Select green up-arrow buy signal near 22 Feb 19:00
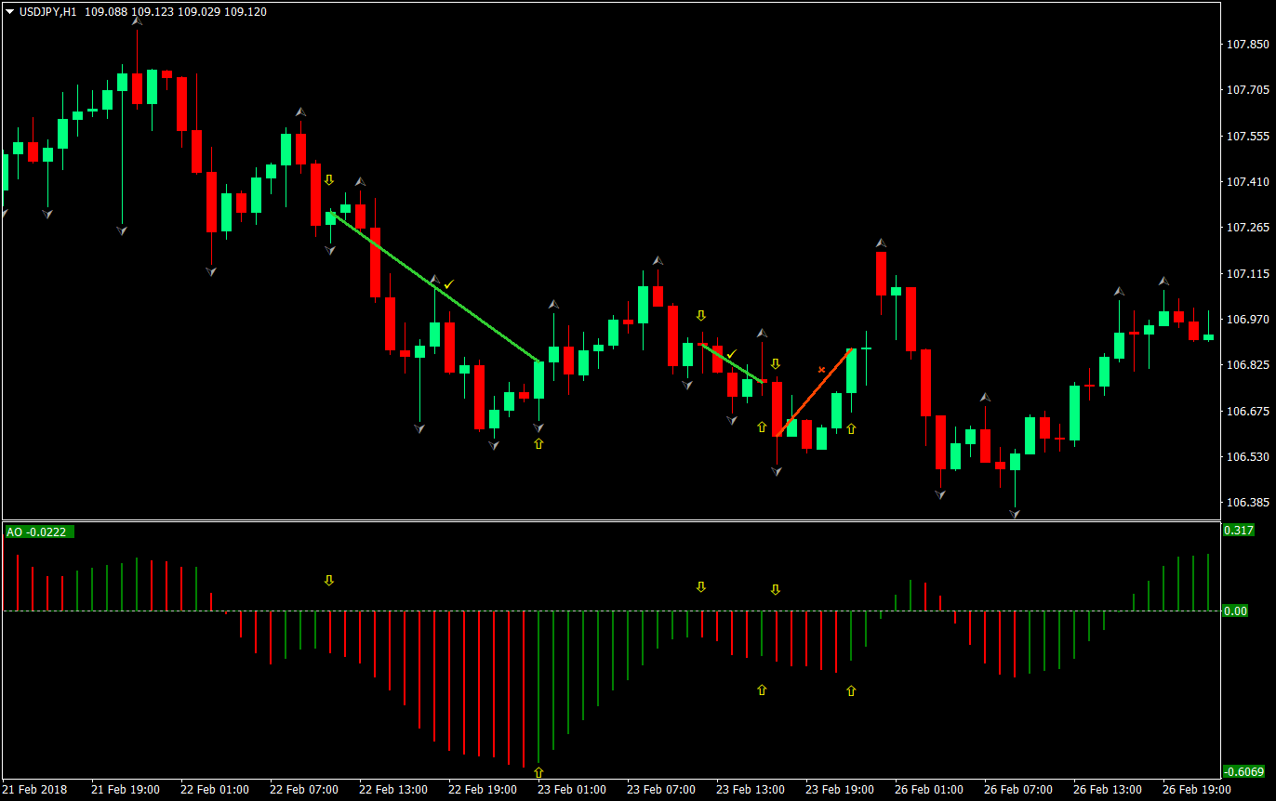This screenshot has height=801, width=1276. (x=538, y=443)
